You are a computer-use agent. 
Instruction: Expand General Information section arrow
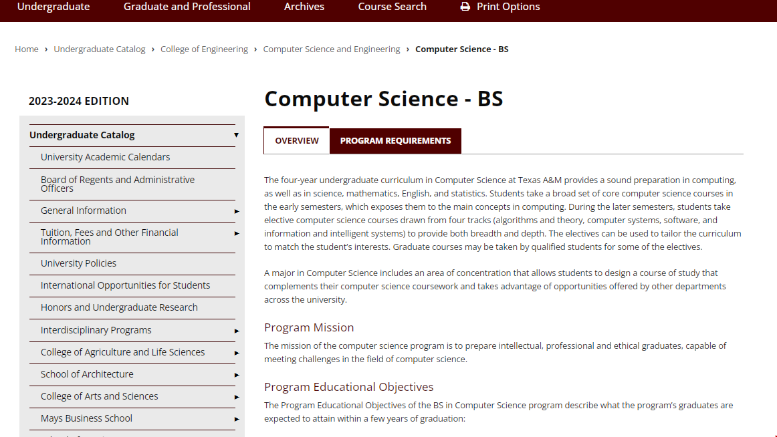[x=236, y=210]
